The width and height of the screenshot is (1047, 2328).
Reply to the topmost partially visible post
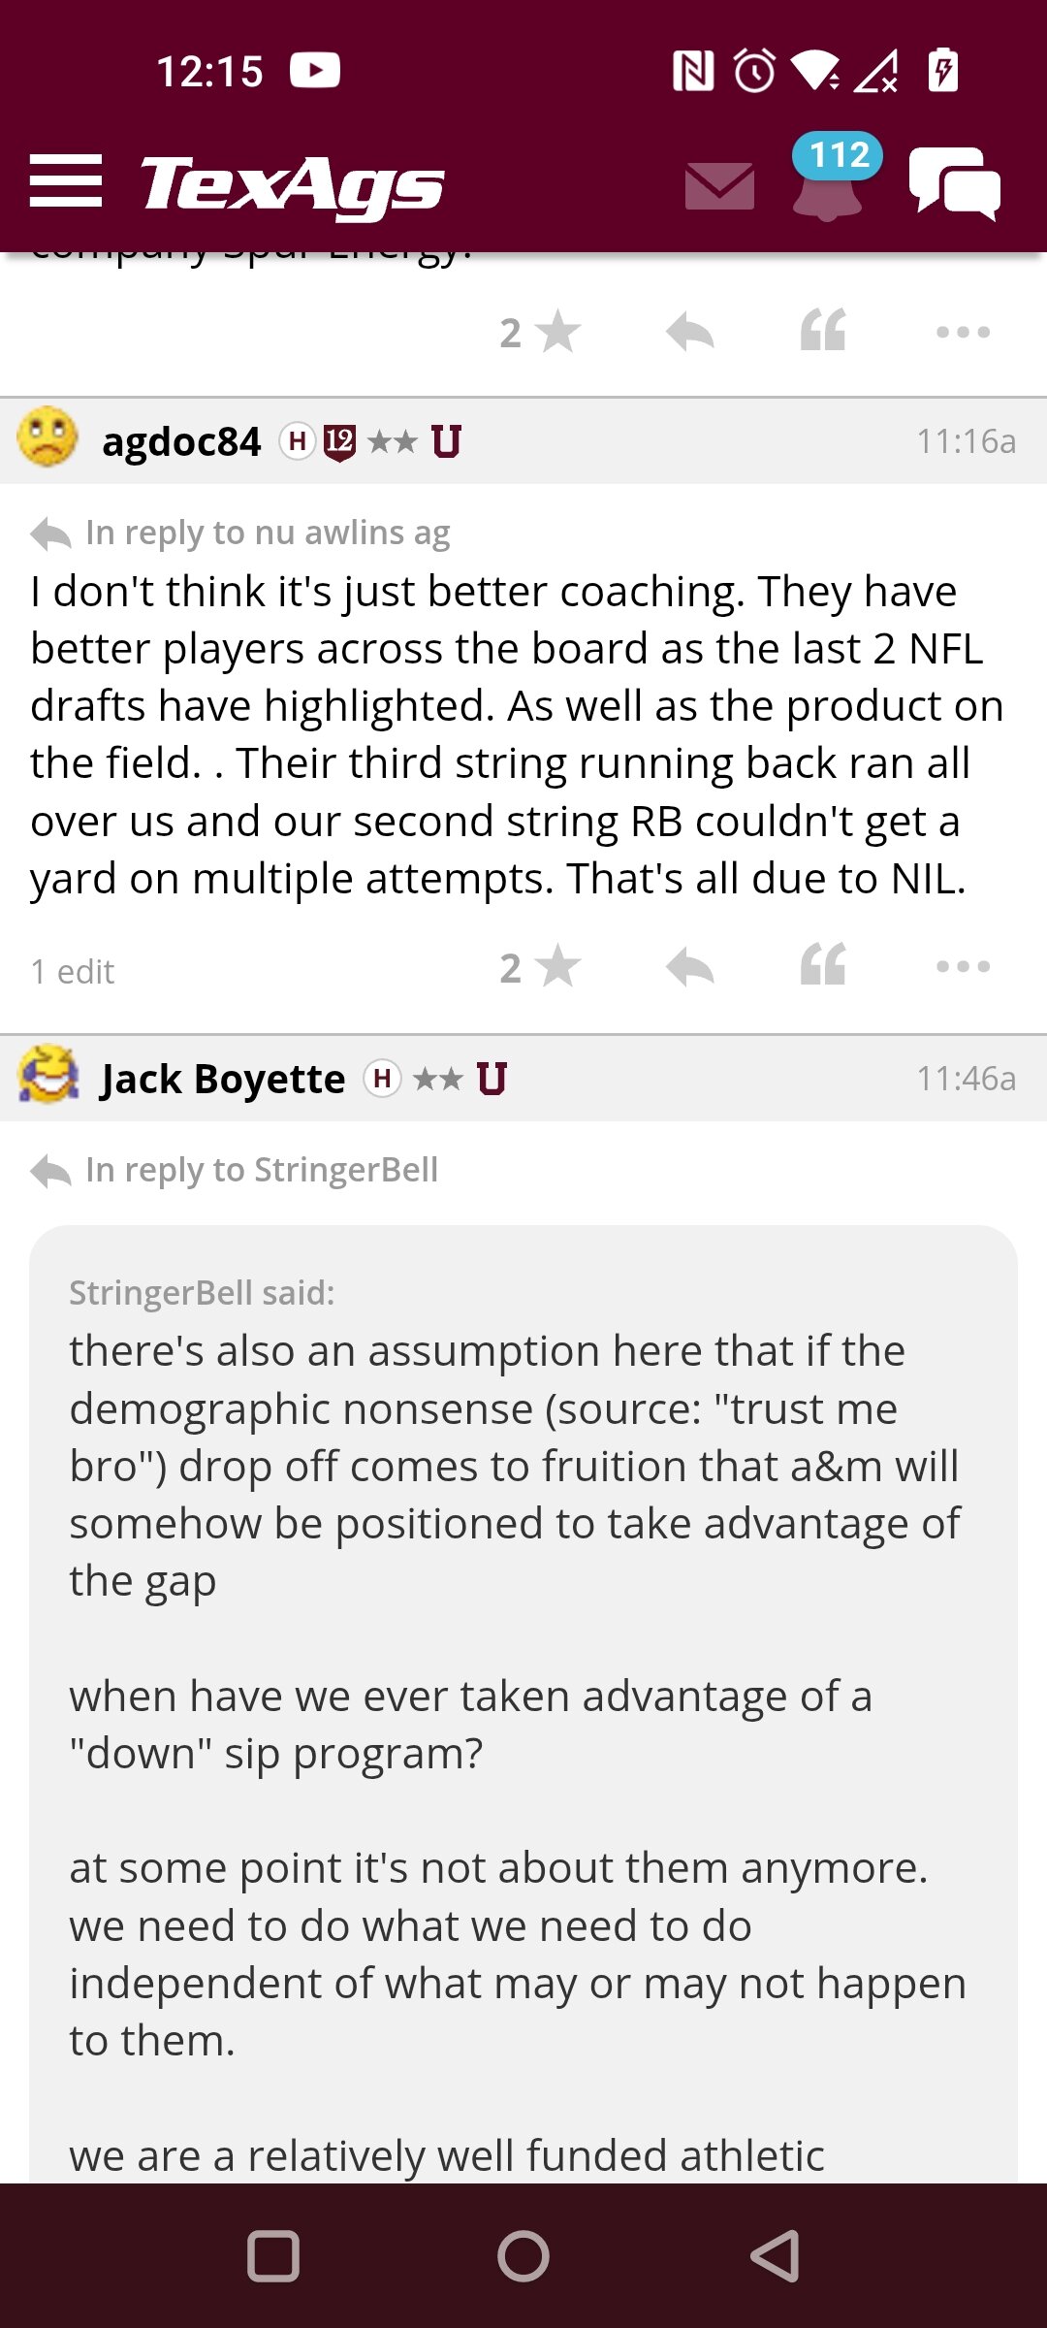(690, 333)
